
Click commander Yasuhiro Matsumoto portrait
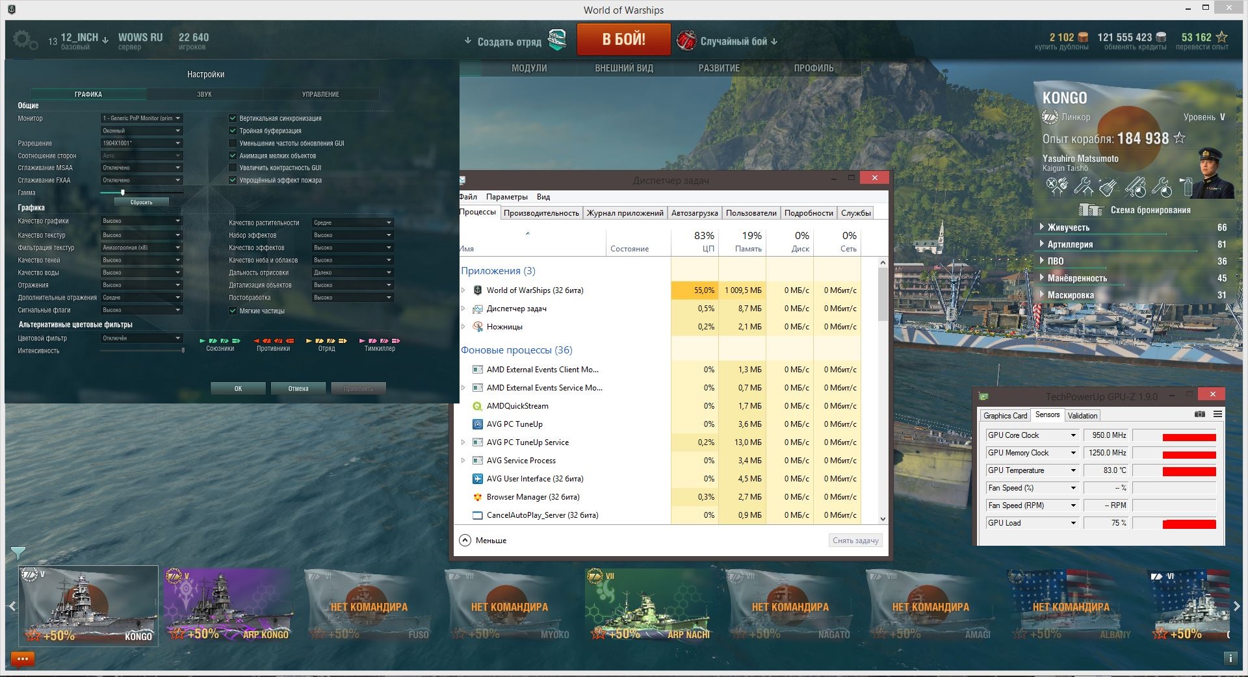point(1215,172)
